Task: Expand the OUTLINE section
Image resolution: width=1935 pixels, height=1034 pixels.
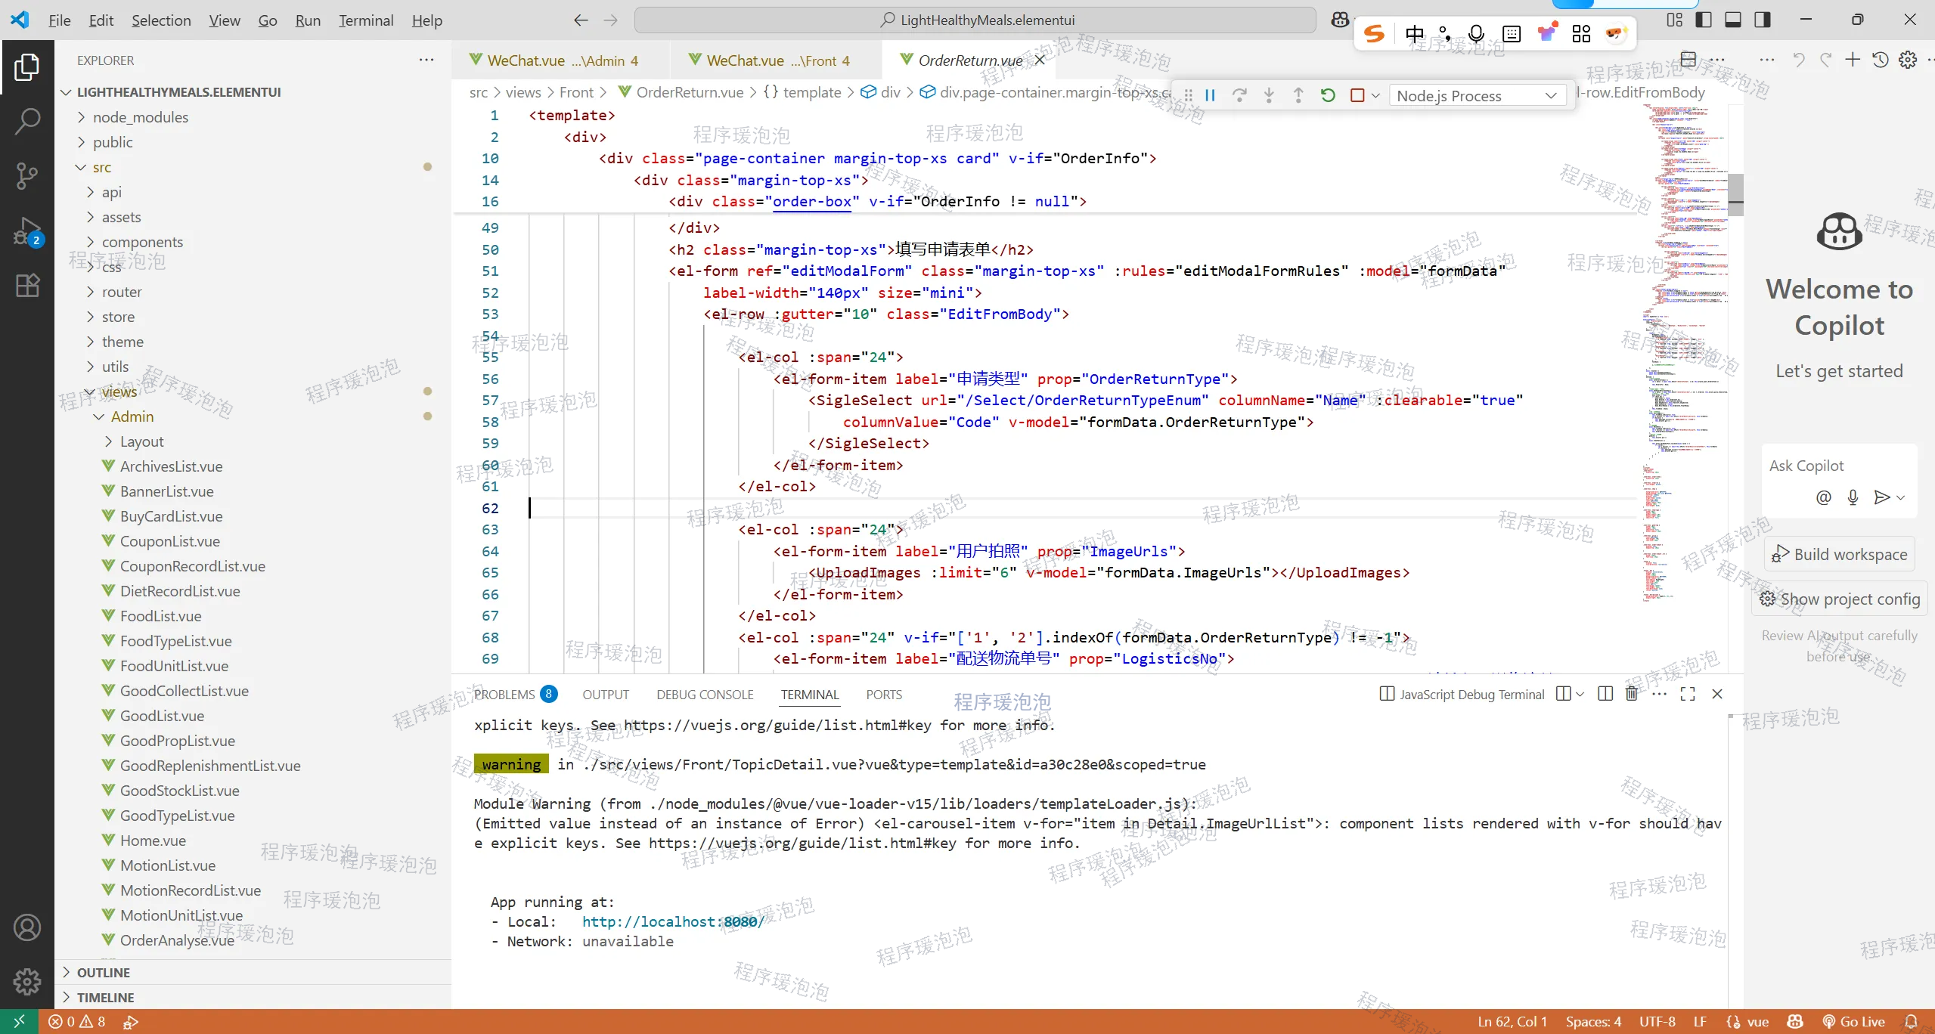Action: [x=104, y=973]
